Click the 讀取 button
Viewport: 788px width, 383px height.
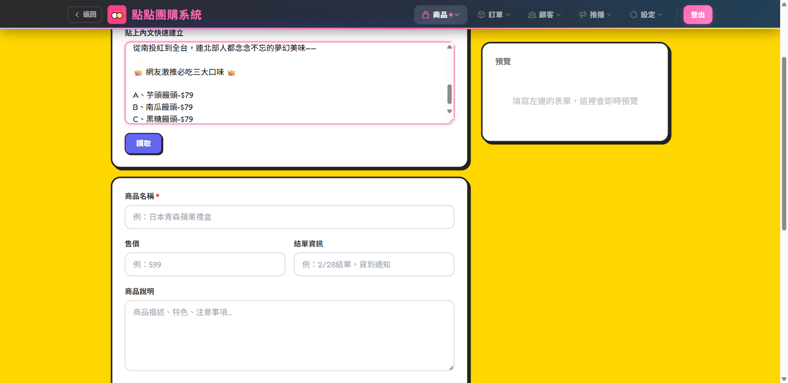(143, 143)
